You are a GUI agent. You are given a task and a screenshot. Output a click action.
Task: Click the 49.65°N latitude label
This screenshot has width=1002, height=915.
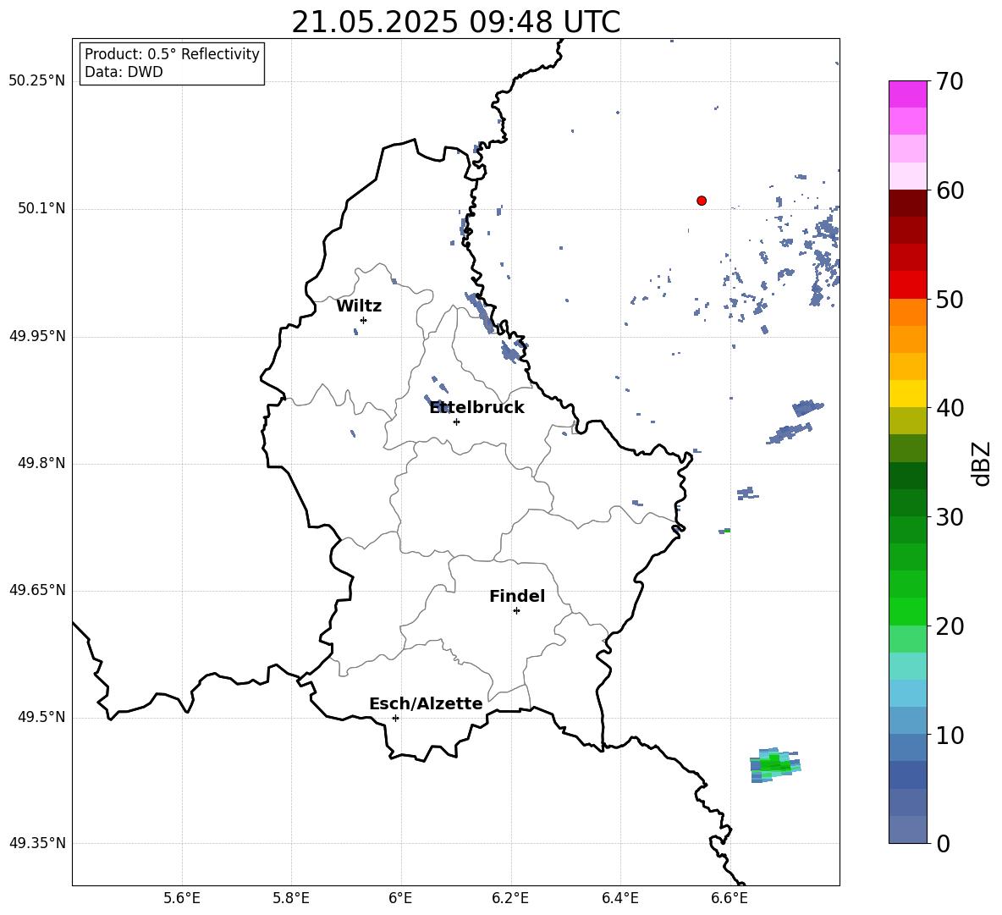coord(37,590)
